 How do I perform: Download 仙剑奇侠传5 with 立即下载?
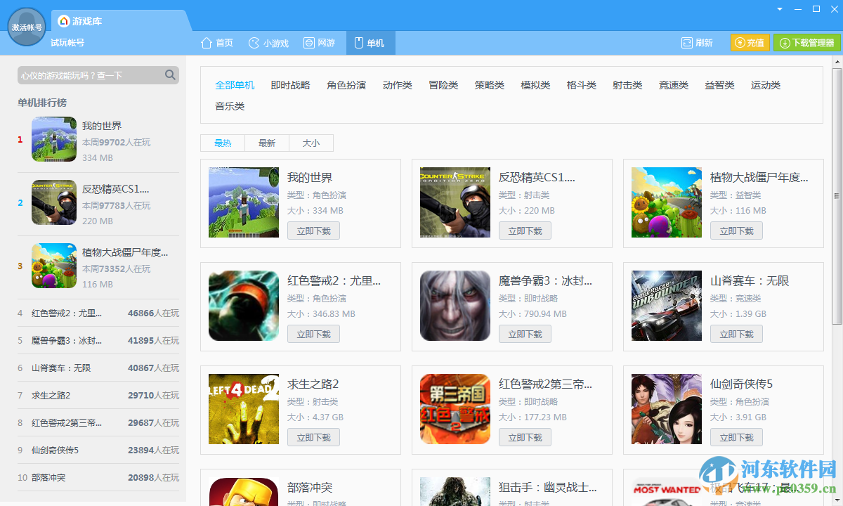736,437
